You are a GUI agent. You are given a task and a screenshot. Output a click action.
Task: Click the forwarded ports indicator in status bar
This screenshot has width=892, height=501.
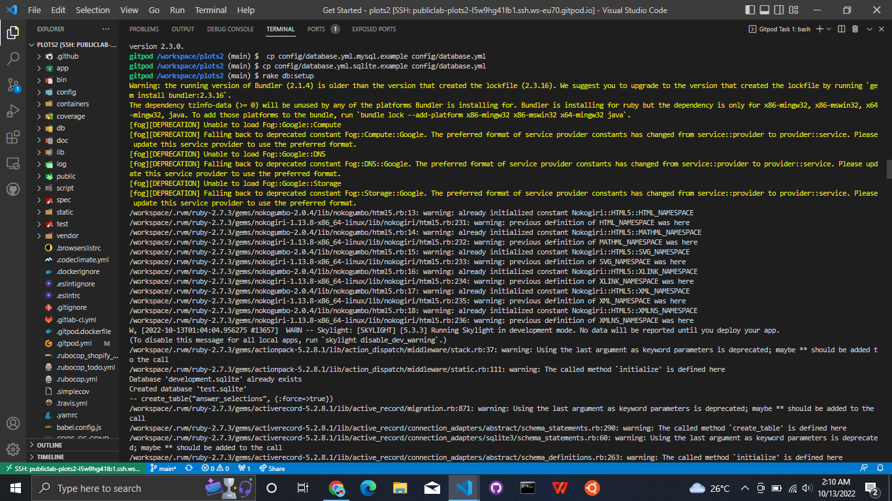point(245,468)
